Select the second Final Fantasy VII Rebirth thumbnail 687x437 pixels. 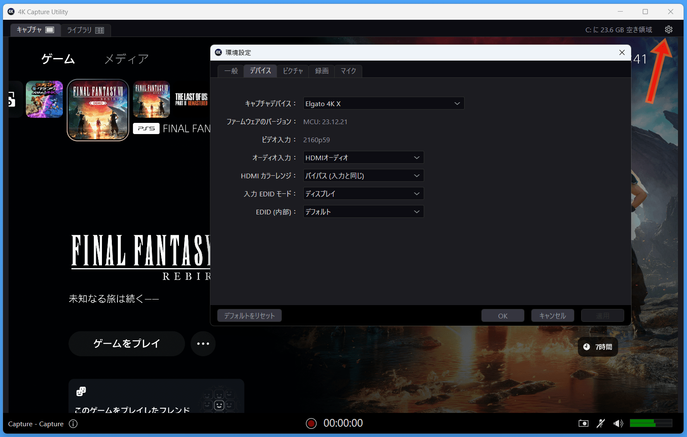click(151, 99)
